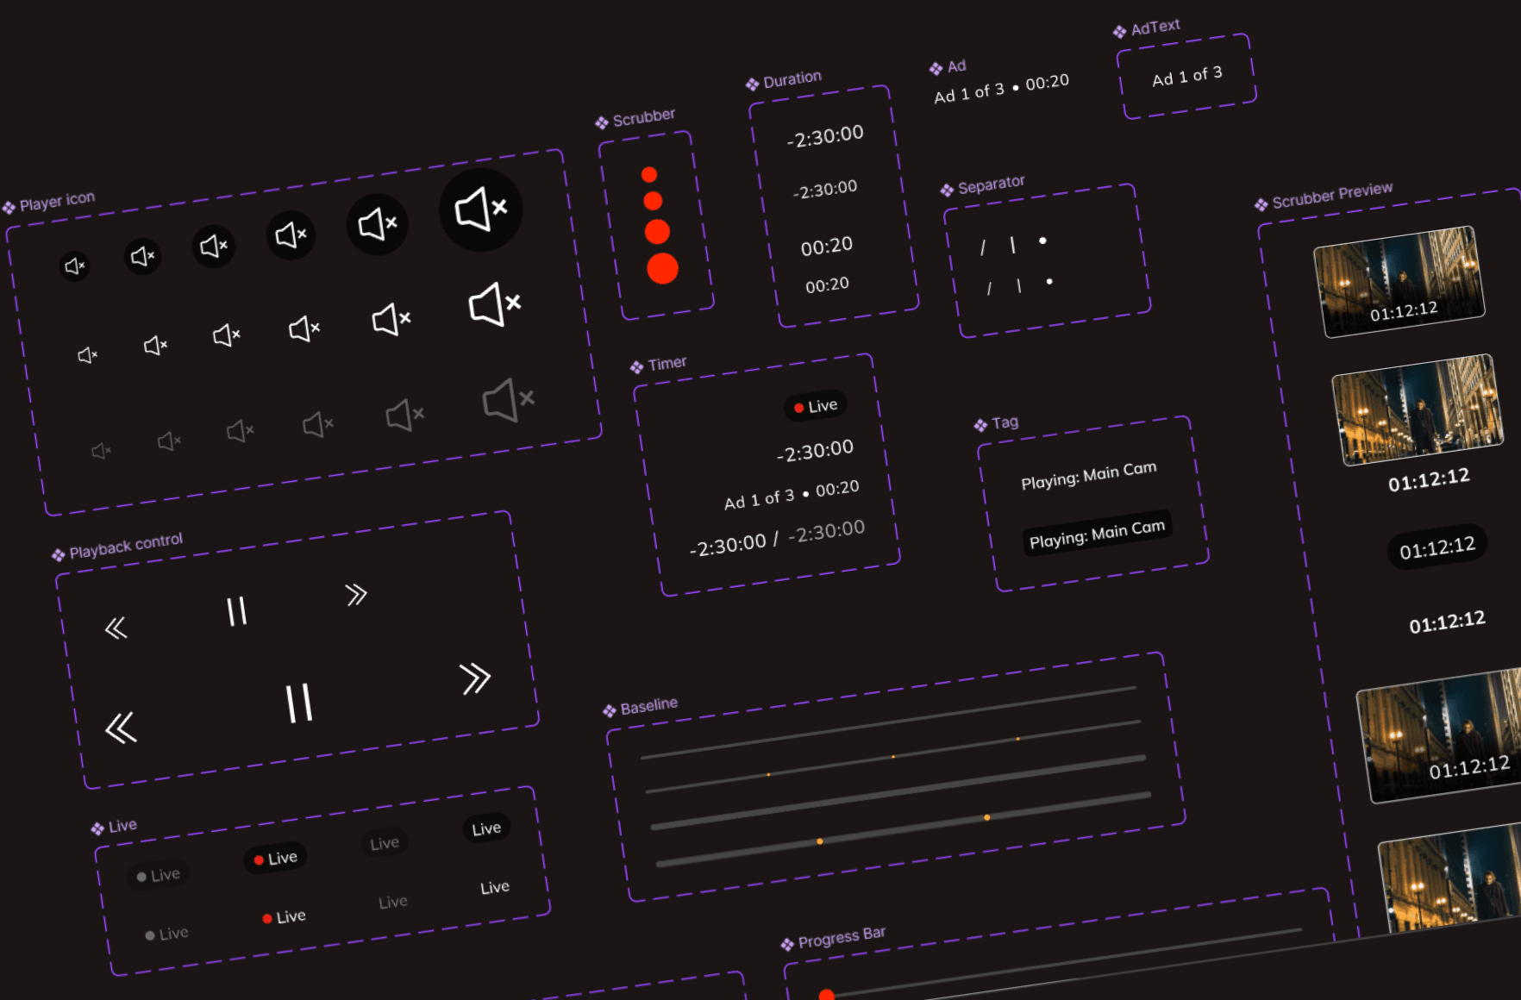This screenshot has height=1000, width=1521.
Task: Select second-largest mute icon with circular background
Action: pos(378,224)
